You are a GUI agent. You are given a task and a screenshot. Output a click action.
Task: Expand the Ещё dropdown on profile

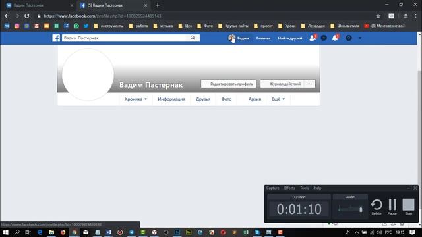click(278, 99)
